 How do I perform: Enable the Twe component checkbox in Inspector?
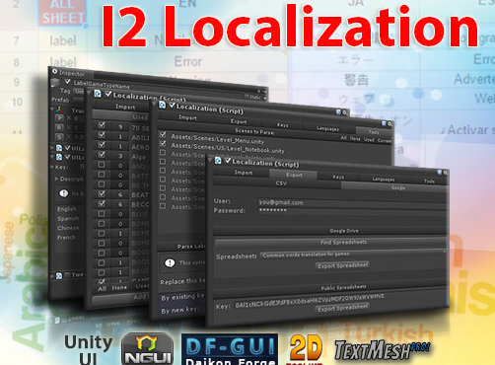68,275
